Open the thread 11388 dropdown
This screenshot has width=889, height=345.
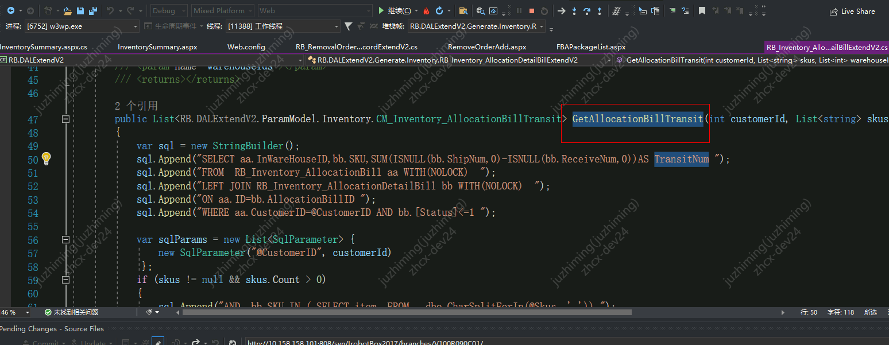(284, 26)
